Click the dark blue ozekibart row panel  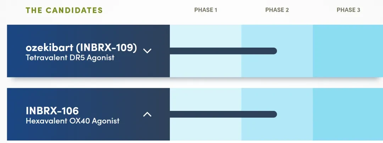[x=88, y=51]
